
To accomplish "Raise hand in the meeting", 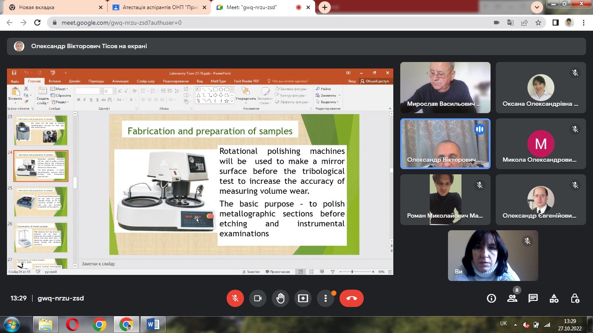I will point(280,298).
